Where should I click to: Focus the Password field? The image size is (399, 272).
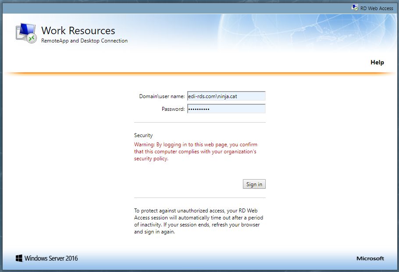pos(227,109)
